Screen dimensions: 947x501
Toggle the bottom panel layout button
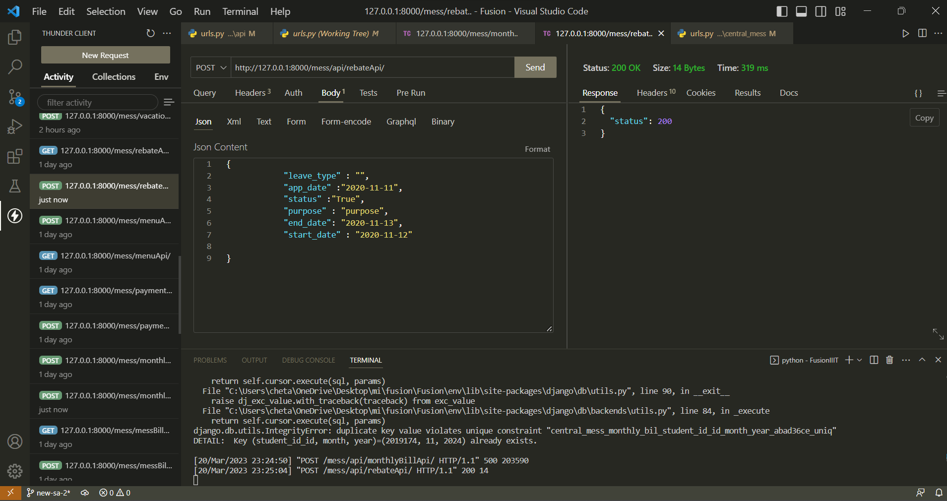coord(801,11)
